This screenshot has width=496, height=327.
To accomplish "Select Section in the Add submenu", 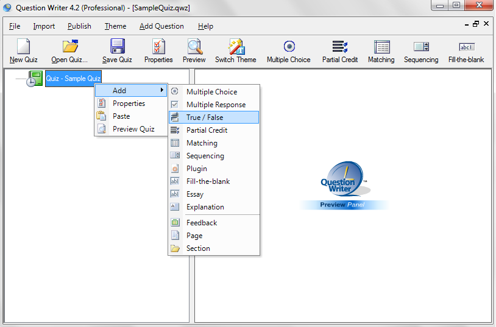I will [214, 248].
